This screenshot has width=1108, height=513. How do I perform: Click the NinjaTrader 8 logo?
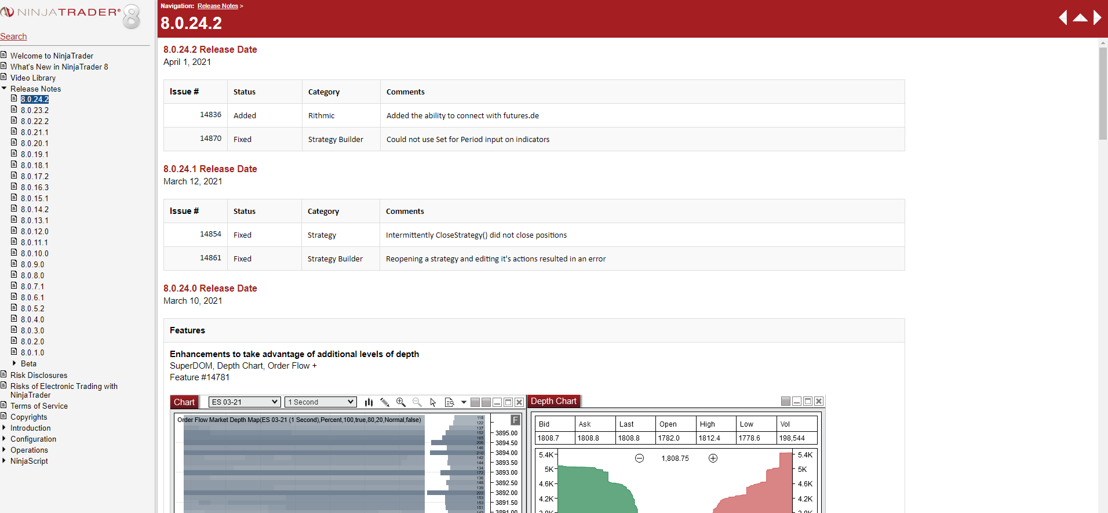71,16
